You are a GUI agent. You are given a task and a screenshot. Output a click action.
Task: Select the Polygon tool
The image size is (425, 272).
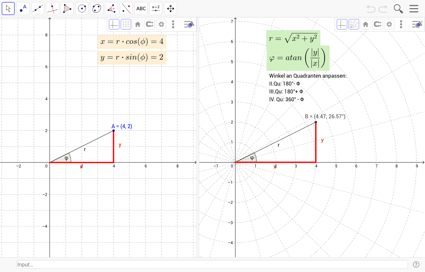67,8
